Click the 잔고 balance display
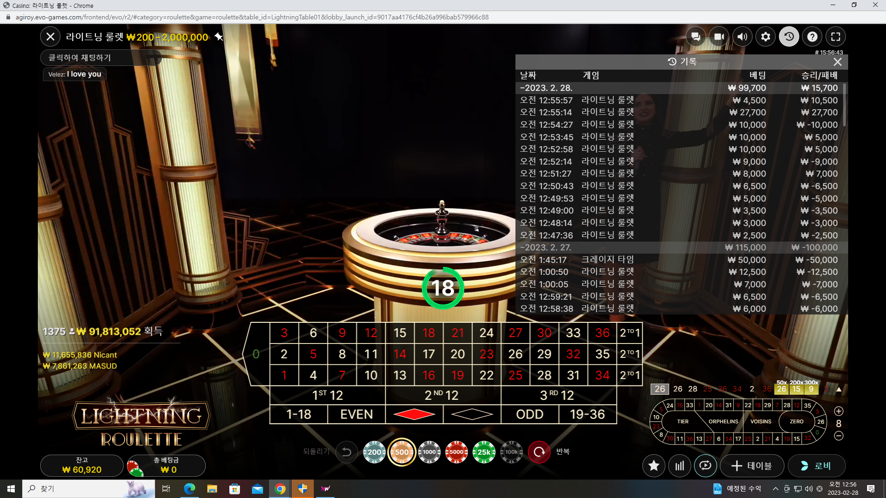The height and width of the screenshot is (498, 886). point(82,466)
